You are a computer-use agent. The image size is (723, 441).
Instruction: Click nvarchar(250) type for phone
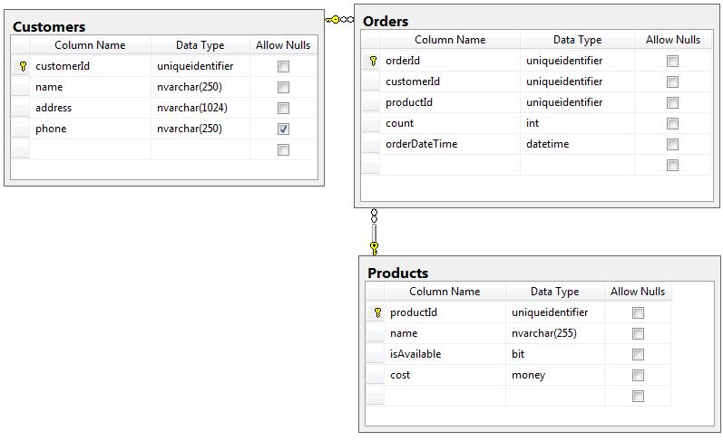point(200,129)
